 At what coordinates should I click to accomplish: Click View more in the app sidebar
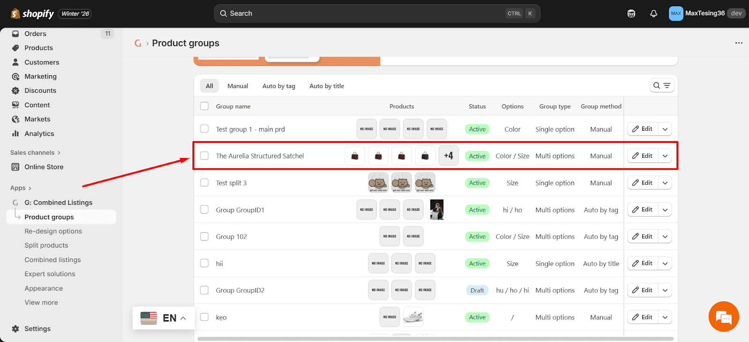[41, 303]
